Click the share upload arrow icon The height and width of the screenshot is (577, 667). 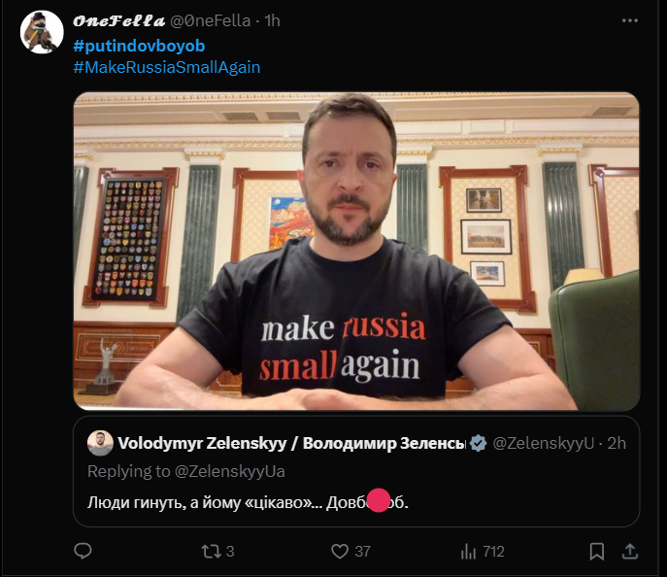(x=629, y=551)
